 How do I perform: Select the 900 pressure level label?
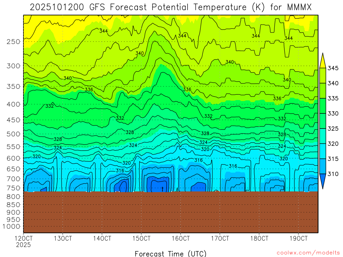coord(13,212)
